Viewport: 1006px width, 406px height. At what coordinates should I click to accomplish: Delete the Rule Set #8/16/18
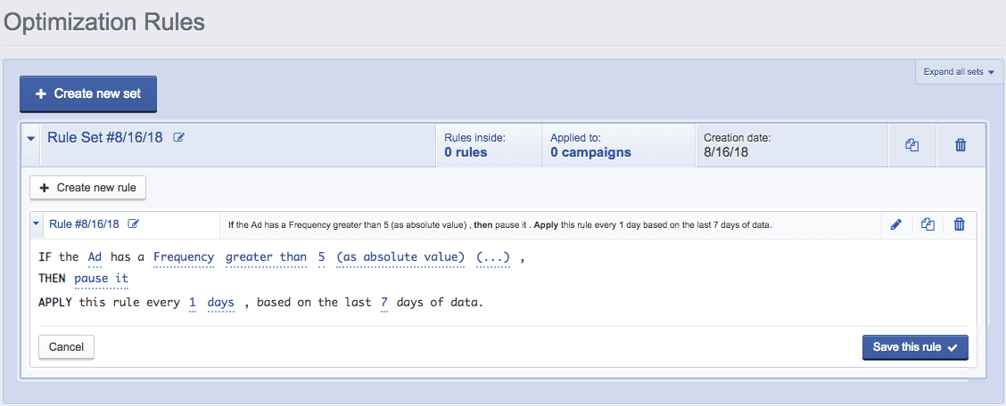961,145
